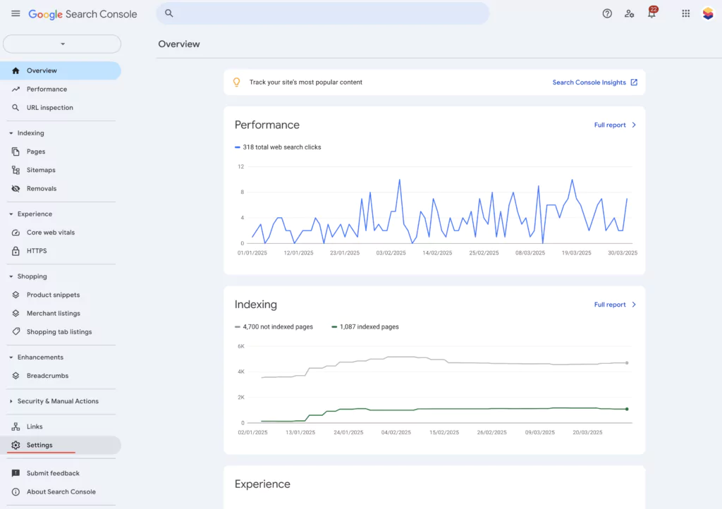Viewport: 722px width, 509px height.
Task: Click into the top search bar
Action: 322,13
